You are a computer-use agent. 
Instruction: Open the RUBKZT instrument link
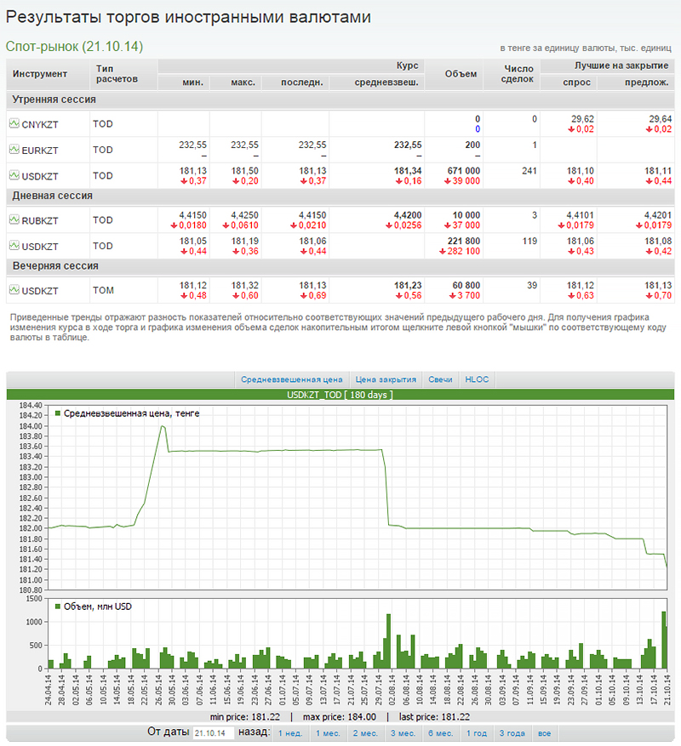pos(39,220)
